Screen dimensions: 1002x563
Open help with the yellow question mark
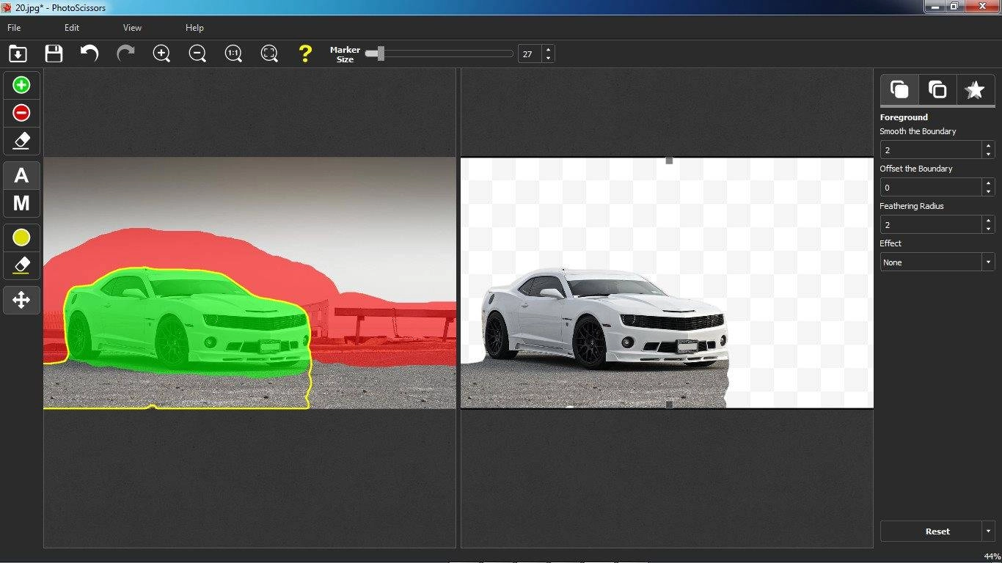[305, 54]
